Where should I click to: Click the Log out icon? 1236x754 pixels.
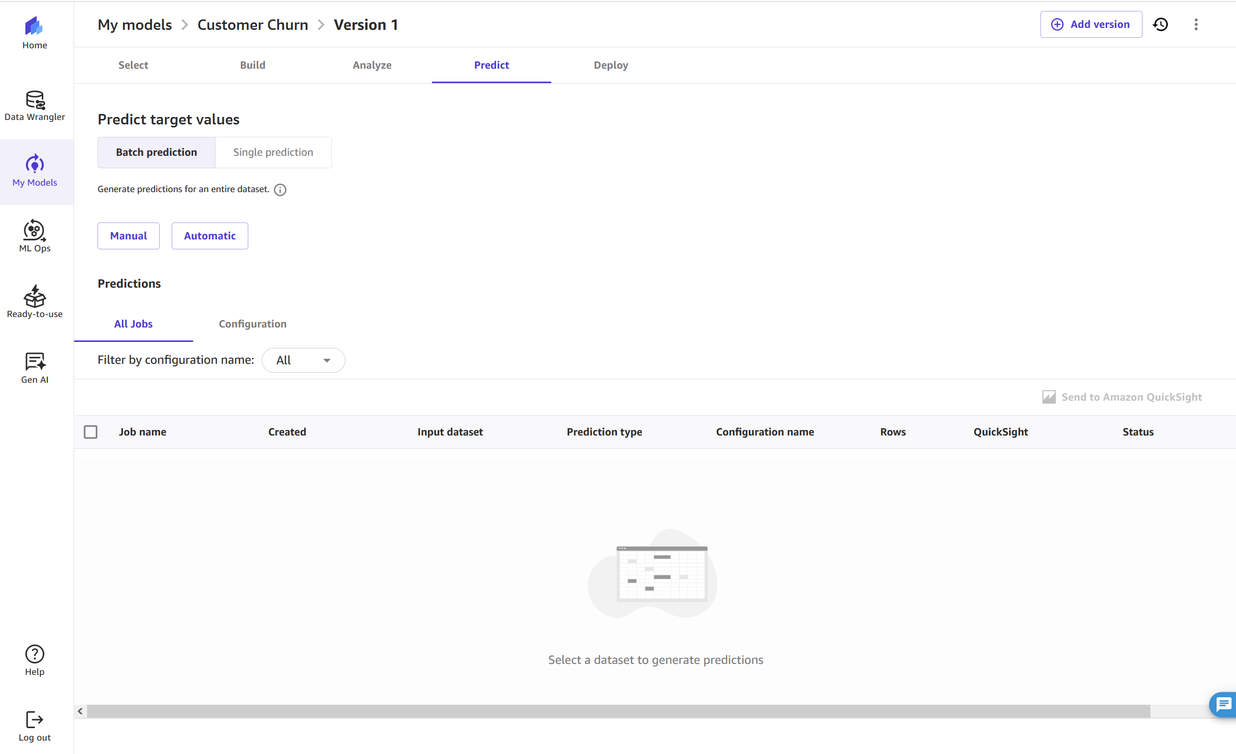tap(35, 720)
